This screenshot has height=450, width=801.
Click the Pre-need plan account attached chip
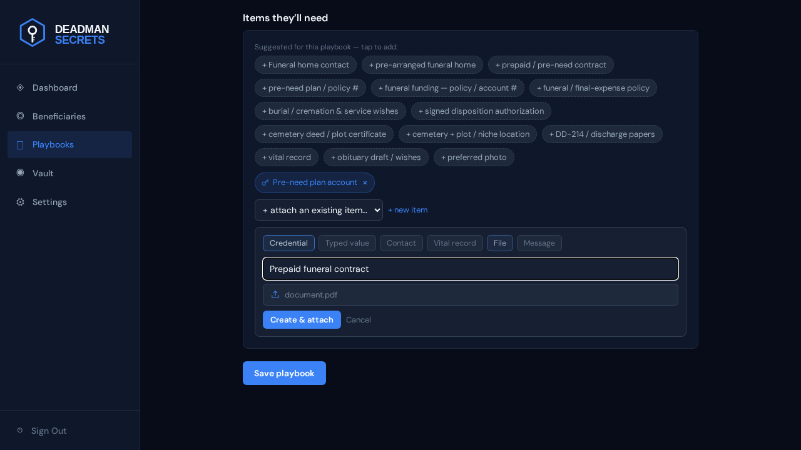point(315,182)
